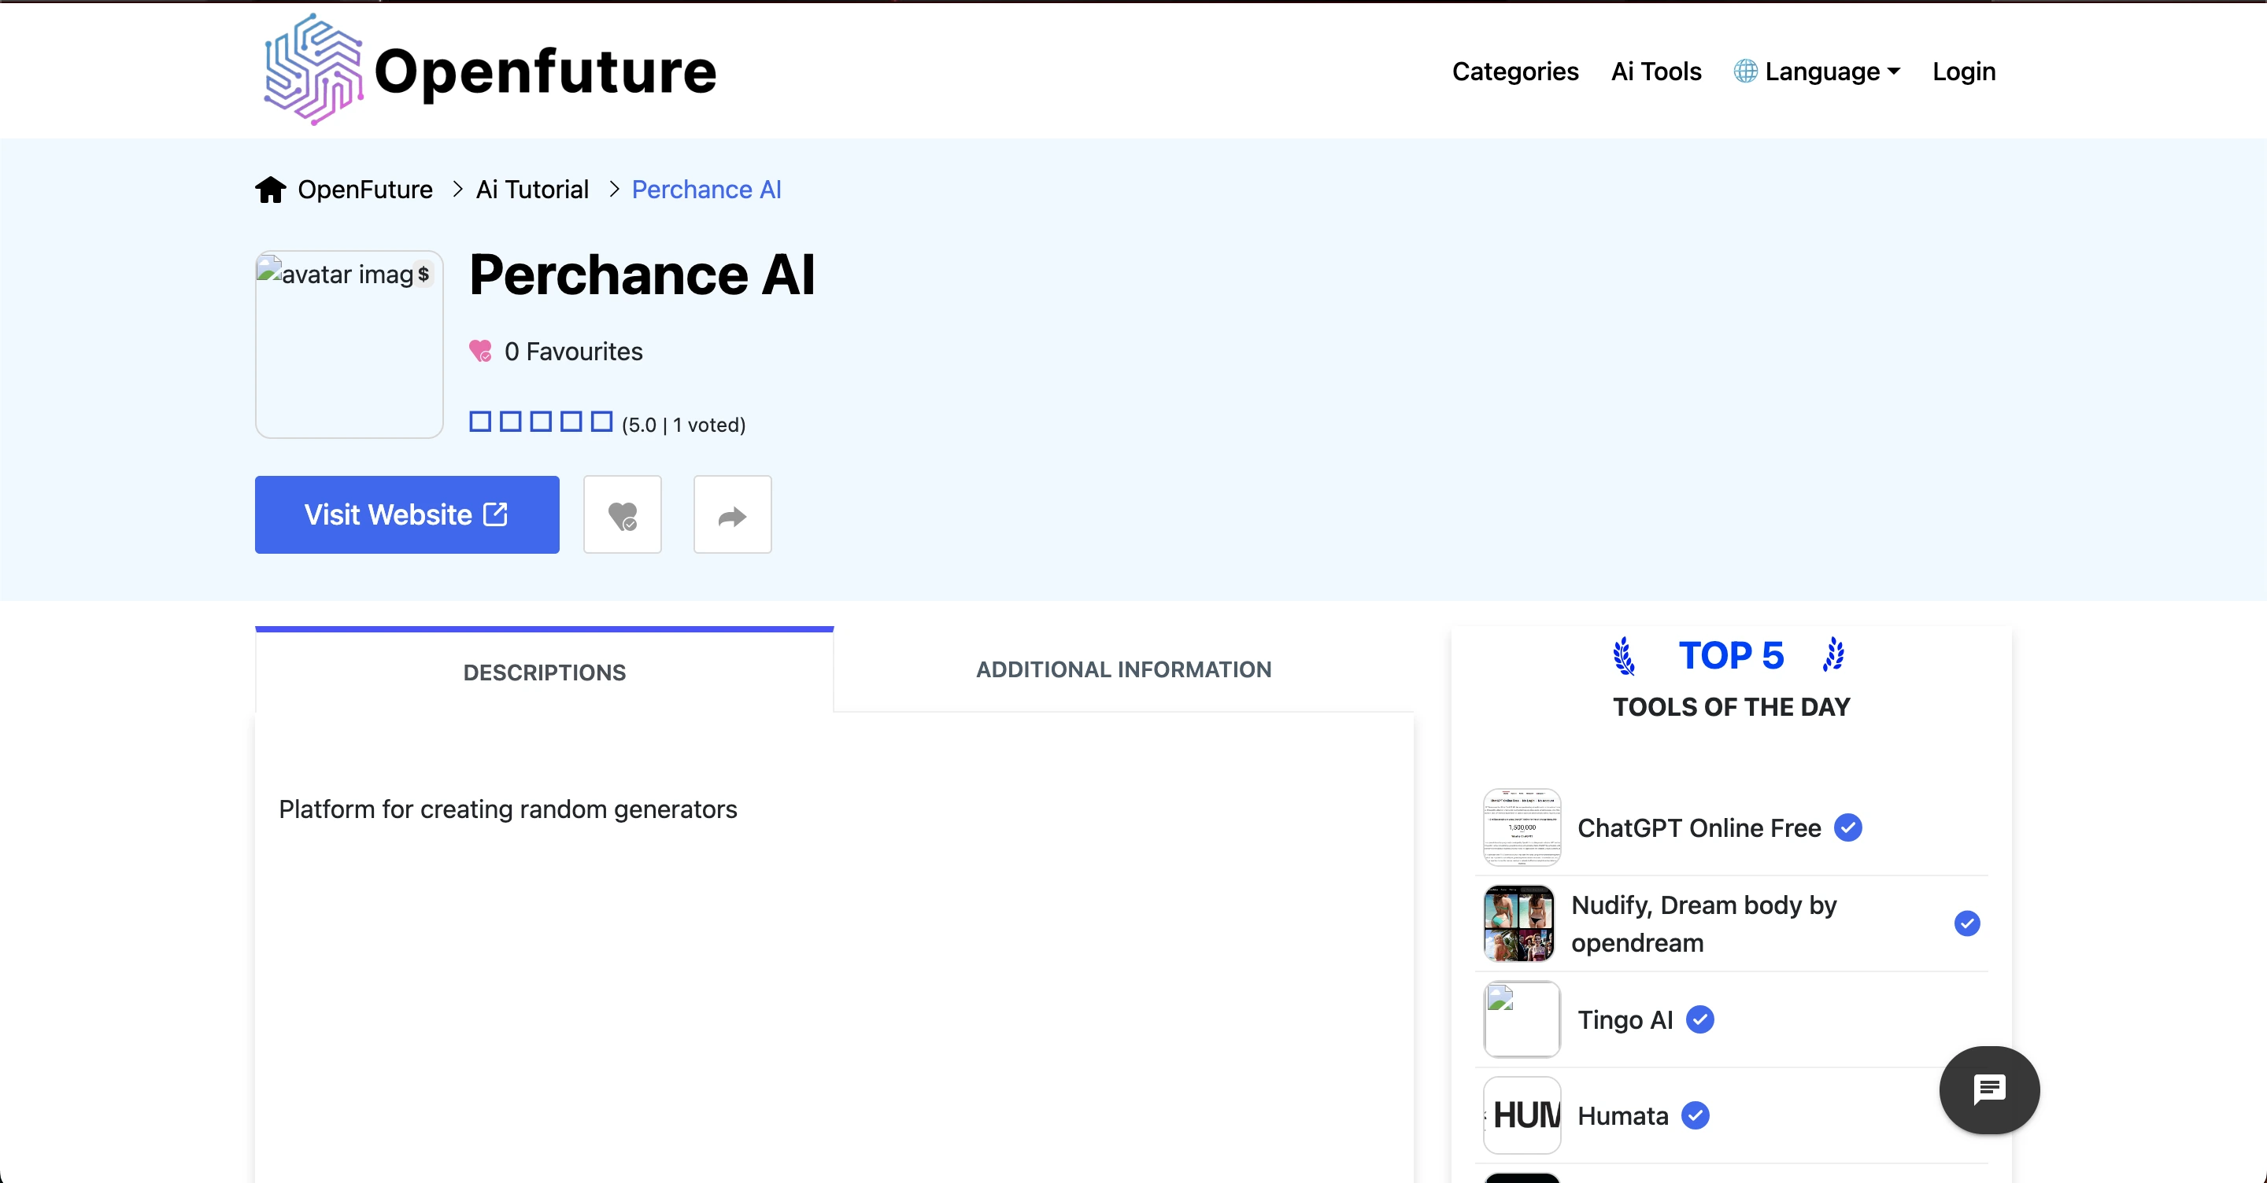Click the pink heart Favourites icon

(480, 351)
